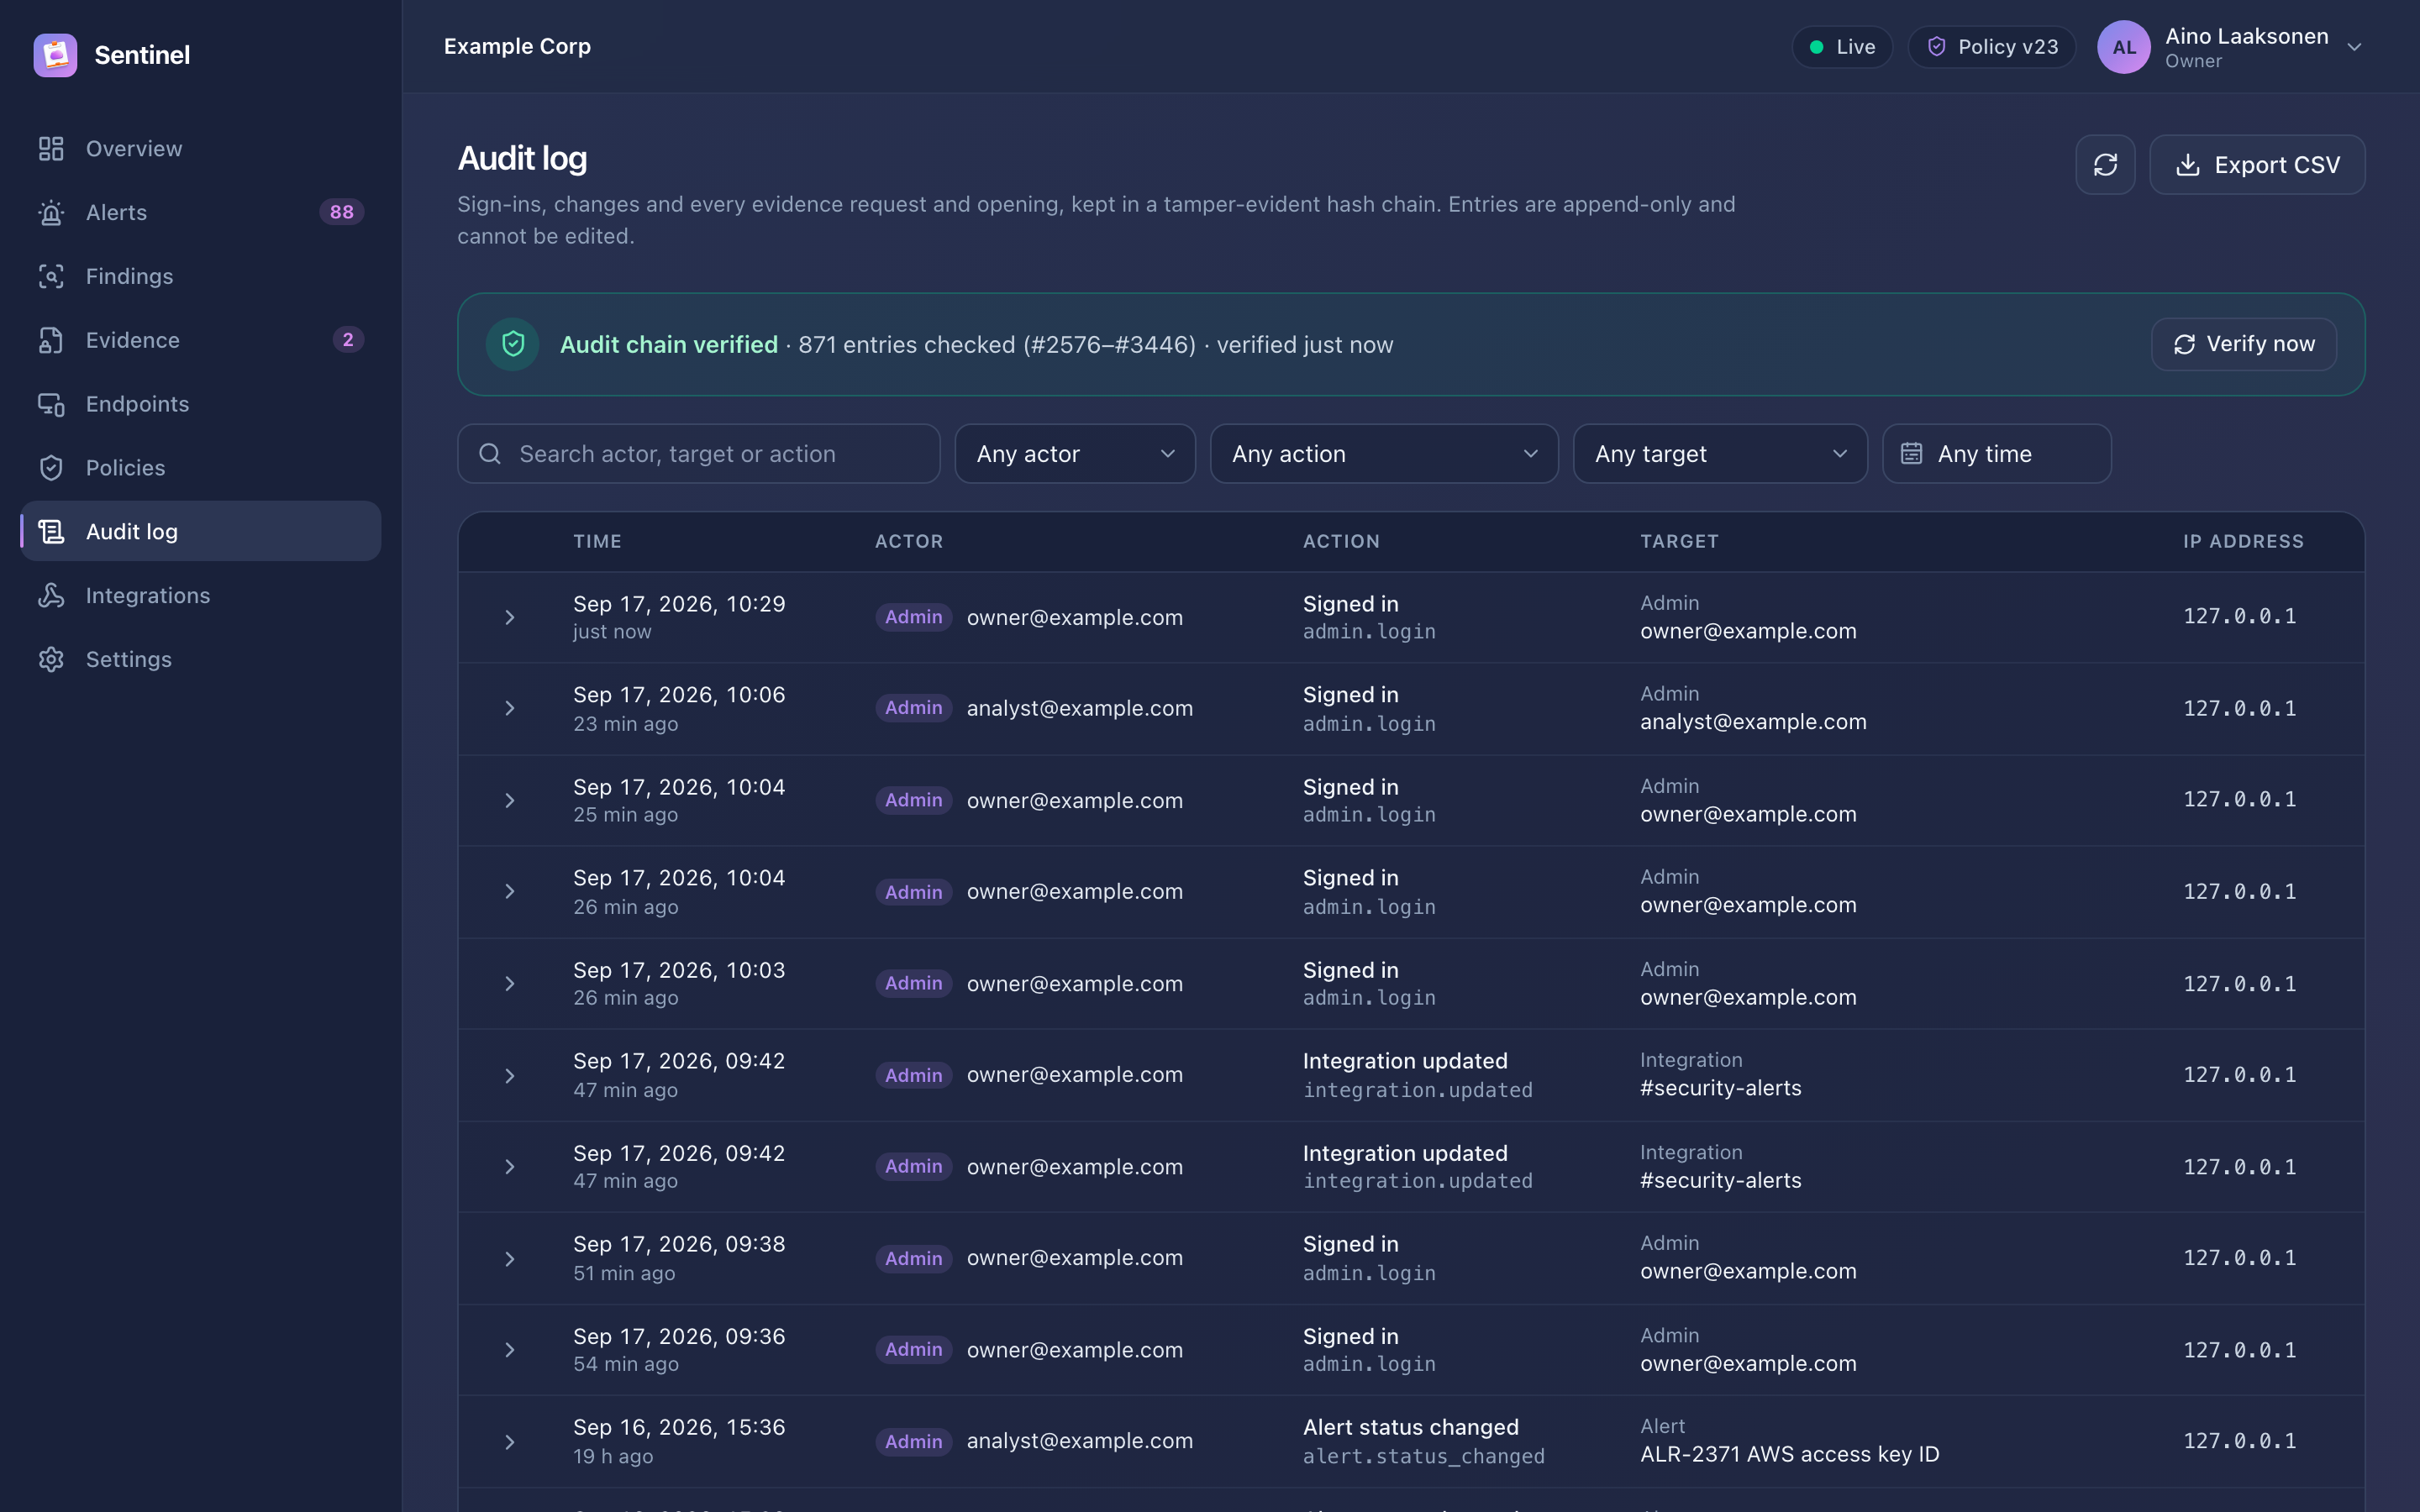Click the Audit log scroll icon
Screen dimensions: 2420x1512
(51, 531)
